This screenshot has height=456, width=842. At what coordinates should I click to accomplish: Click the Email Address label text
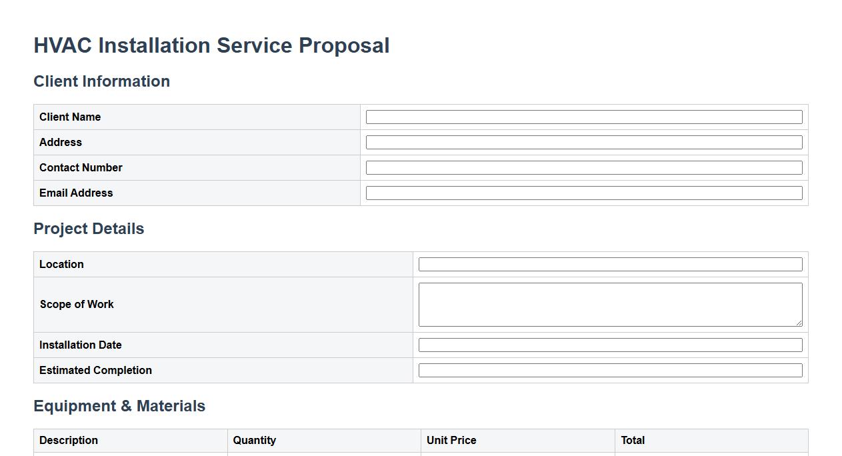point(76,193)
